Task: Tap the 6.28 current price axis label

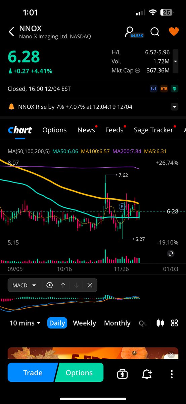Action: pos(173,211)
